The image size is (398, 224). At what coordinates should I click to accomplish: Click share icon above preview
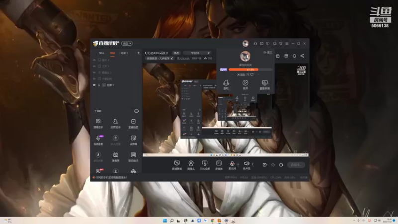(302, 56)
